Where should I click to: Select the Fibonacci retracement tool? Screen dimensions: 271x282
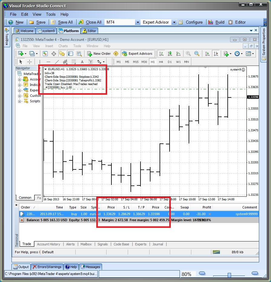pyautogui.click(x=74, y=62)
